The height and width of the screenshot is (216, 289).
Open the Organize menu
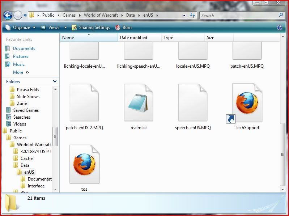[21, 27]
